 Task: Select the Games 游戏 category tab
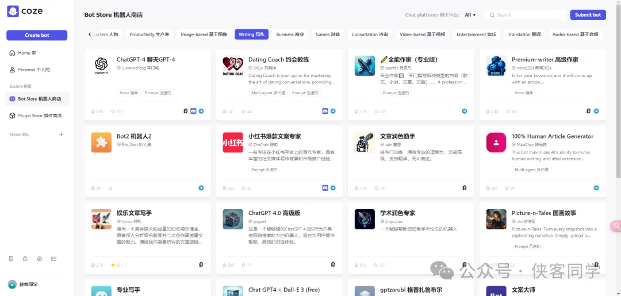coord(328,34)
